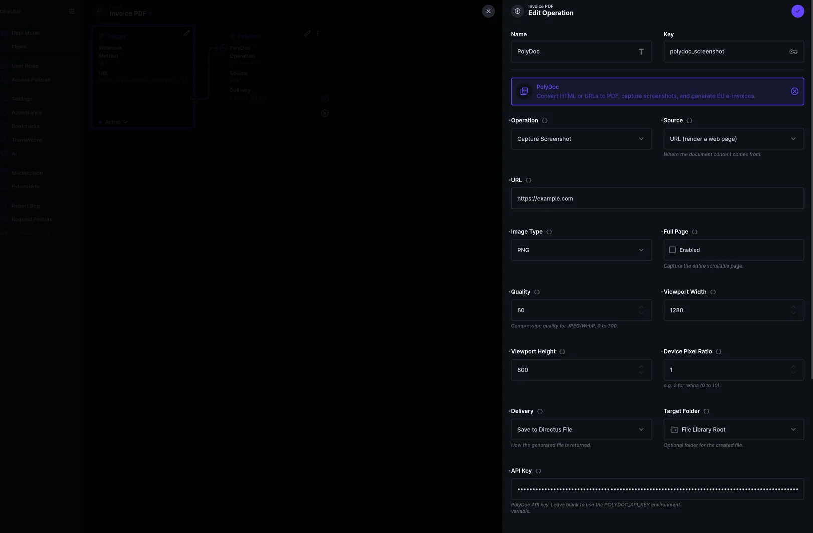Click the Name field containing PolyDoc
Screen dimensions: 813x533
[x=581, y=51]
